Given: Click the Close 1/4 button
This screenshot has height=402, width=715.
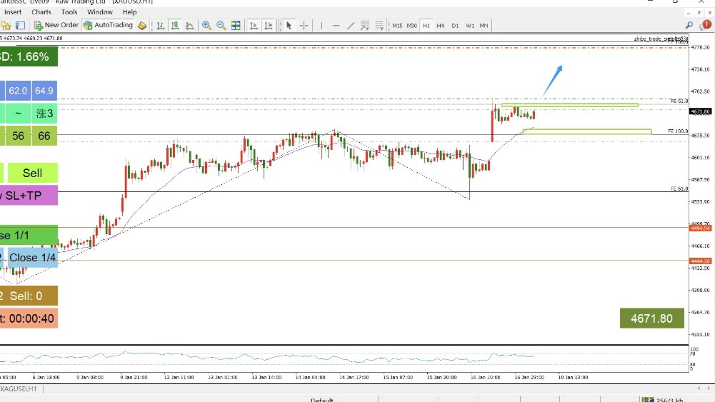Looking at the screenshot, I should pyautogui.click(x=32, y=258).
